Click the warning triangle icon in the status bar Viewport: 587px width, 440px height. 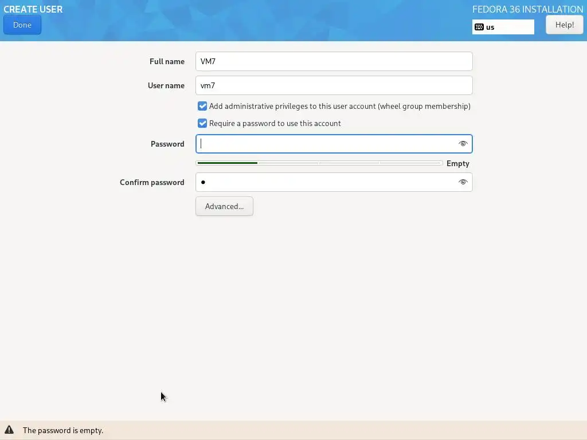[9, 430]
